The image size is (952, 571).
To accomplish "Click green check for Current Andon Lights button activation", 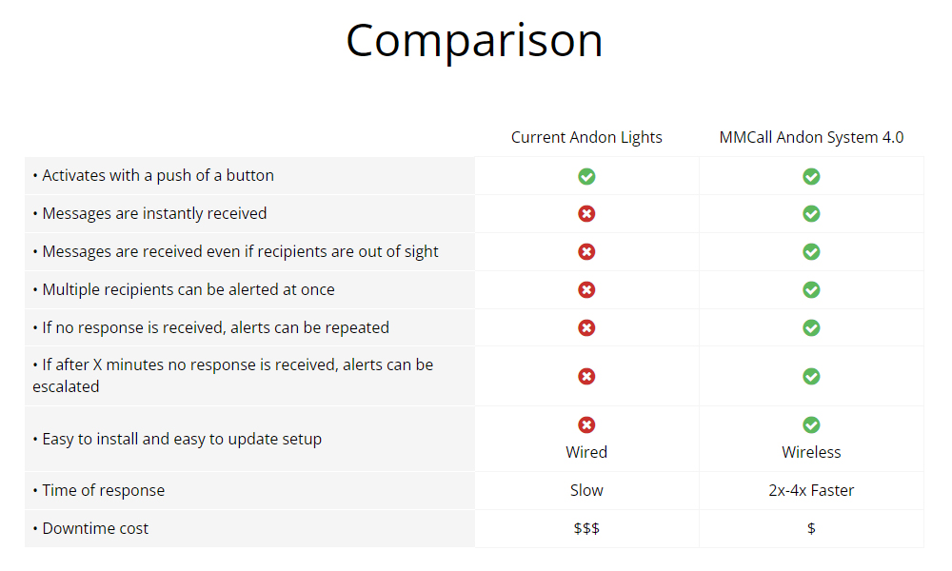I will [x=586, y=177].
